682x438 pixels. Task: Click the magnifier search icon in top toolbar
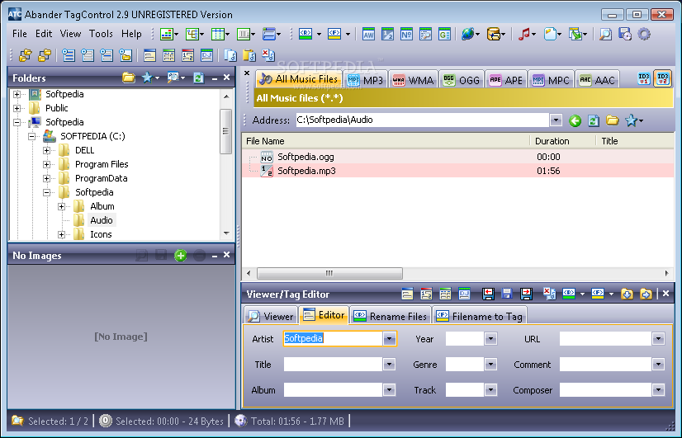tap(605, 34)
